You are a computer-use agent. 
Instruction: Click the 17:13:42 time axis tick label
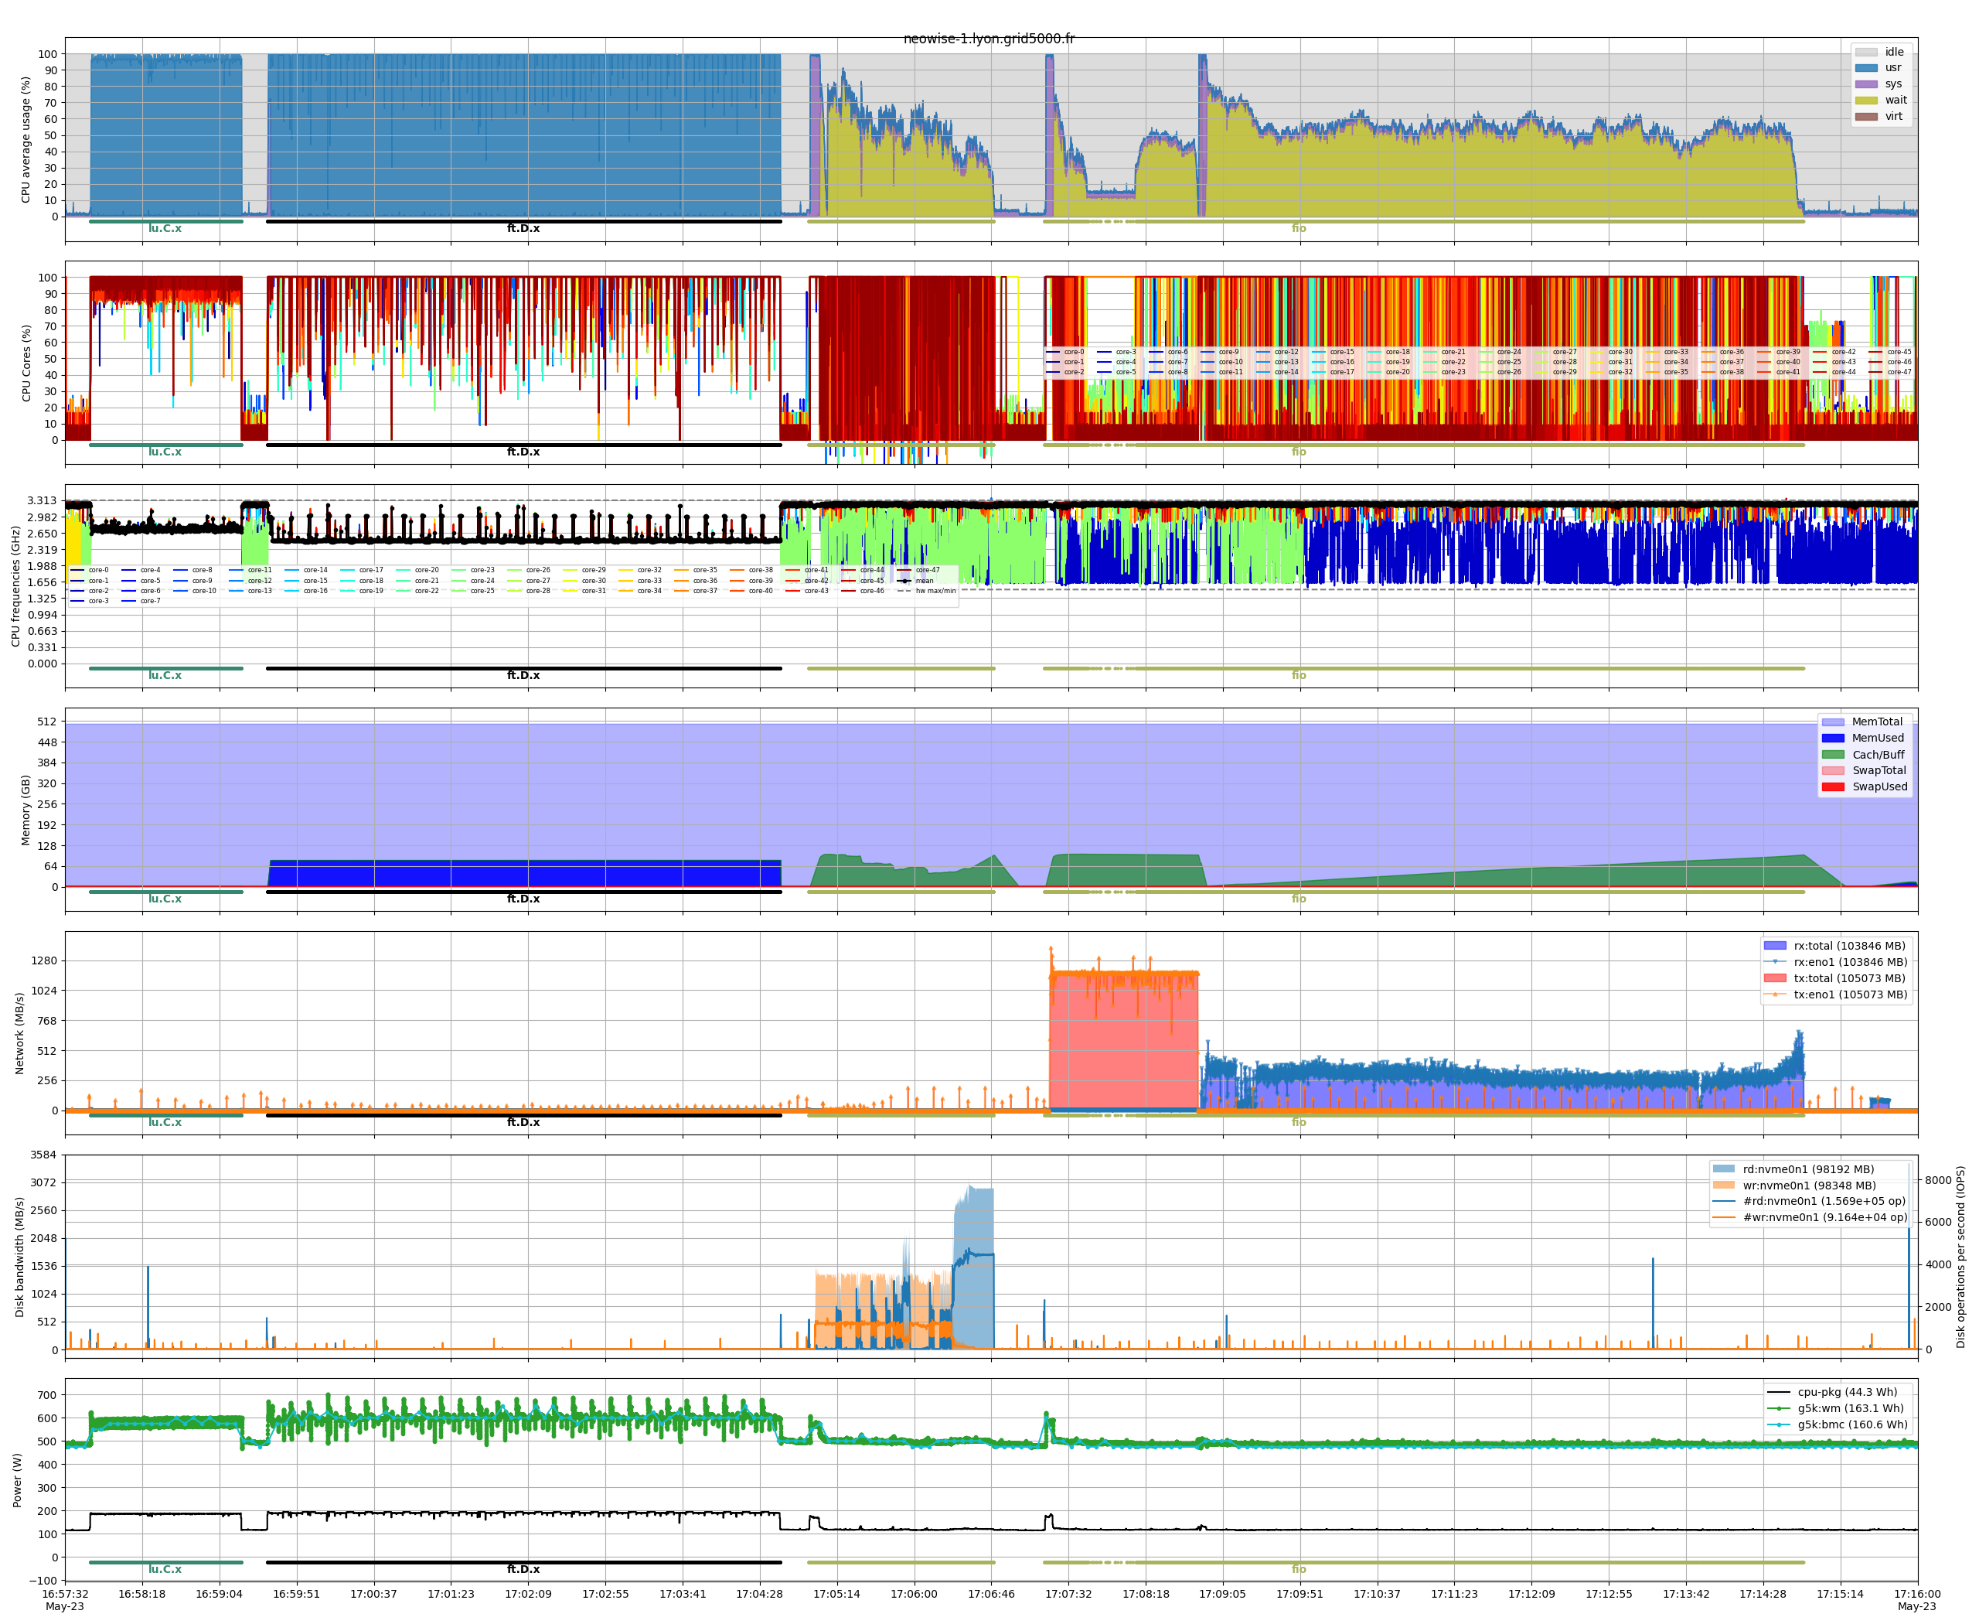[1686, 1594]
